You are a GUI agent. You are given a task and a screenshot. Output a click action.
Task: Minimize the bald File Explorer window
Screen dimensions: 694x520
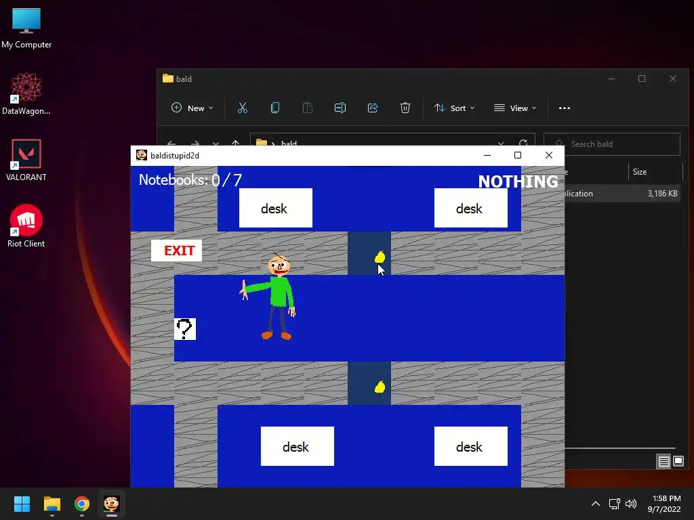click(611, 79)
